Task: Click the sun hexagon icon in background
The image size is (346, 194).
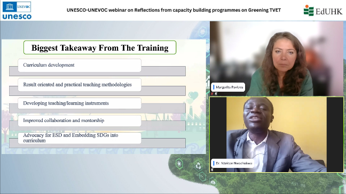Action: tap(179, 164)
